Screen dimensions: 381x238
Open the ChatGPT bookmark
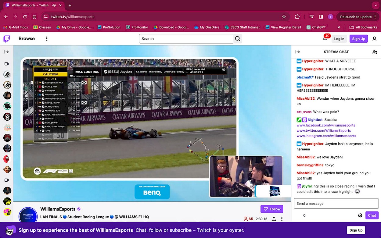click(316, 27)
